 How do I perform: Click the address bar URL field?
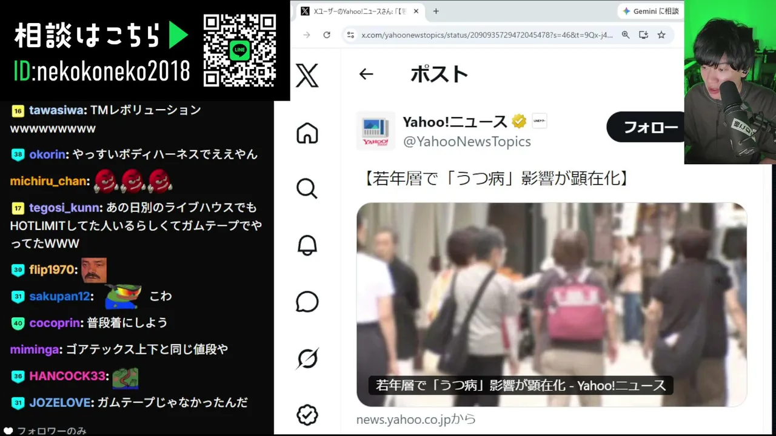(487, 35)
